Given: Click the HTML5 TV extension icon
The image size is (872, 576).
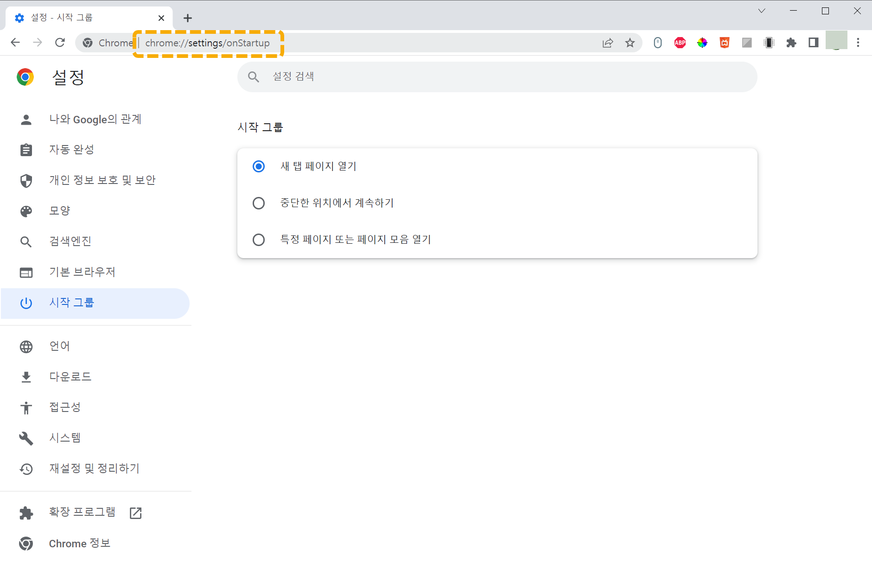Looking at the screenshot, I should point(724,42).
